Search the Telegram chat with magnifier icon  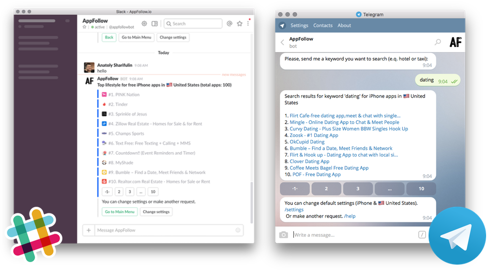tap(437, 42)
